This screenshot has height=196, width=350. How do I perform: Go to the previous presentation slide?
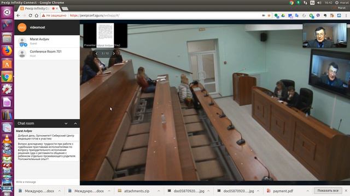point(96,53)
